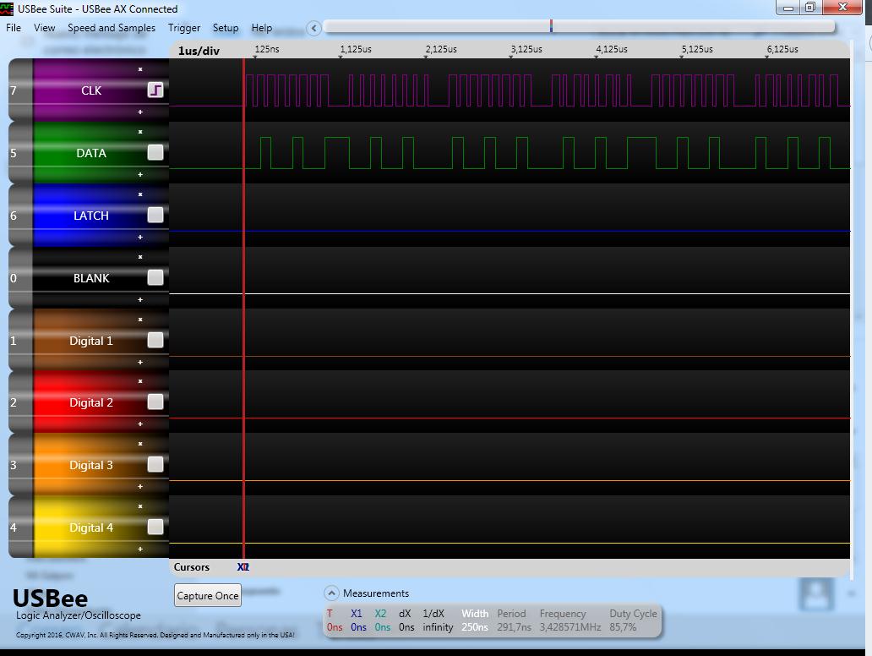Screen dimensions: 872x656
Task: Click the 1,125us time ruler tick
Action: pyautogui.click(x=356, y=49)
